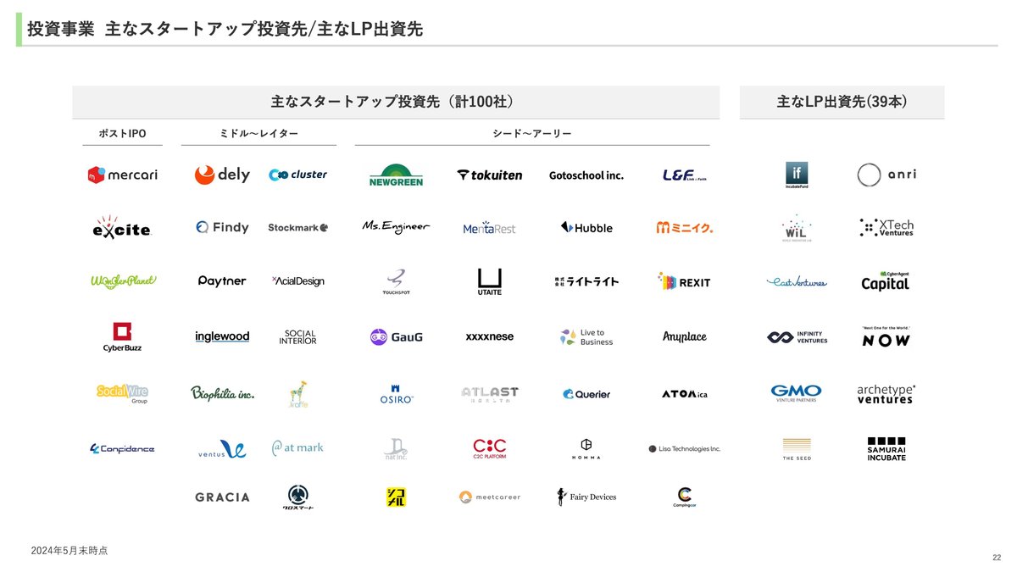
Task: Click the L&F logo
Action: 685,175
